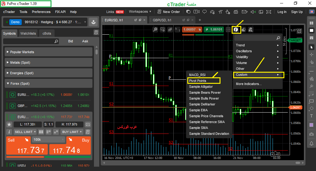Screen dimensions: 316x171
Task: Click the search magnifier in symbols search box
Action: pos(56,41)
